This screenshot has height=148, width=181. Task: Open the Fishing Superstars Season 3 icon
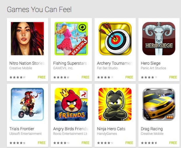pyautogui.click(x=71, y=39)
